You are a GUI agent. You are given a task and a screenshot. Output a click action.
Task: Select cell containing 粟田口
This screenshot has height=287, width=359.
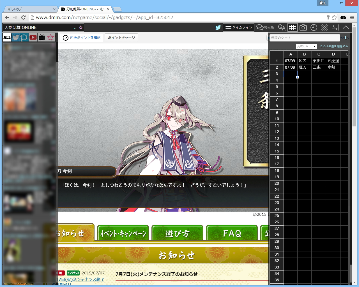[x=319, y=61]
